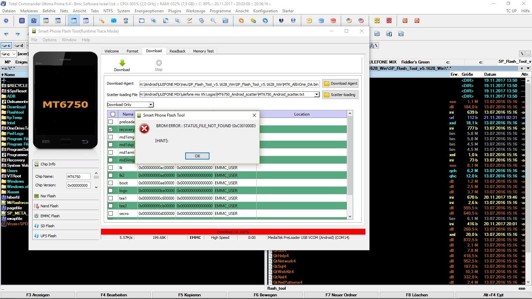The width and height of the screenshot is (532, 299).
Task: Click the notepad with pencil toolbar icon
Action: click(x=190, y=21)
